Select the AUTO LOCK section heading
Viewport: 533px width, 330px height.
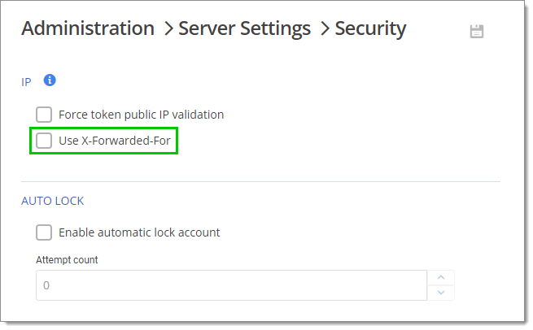pos(52,201)
